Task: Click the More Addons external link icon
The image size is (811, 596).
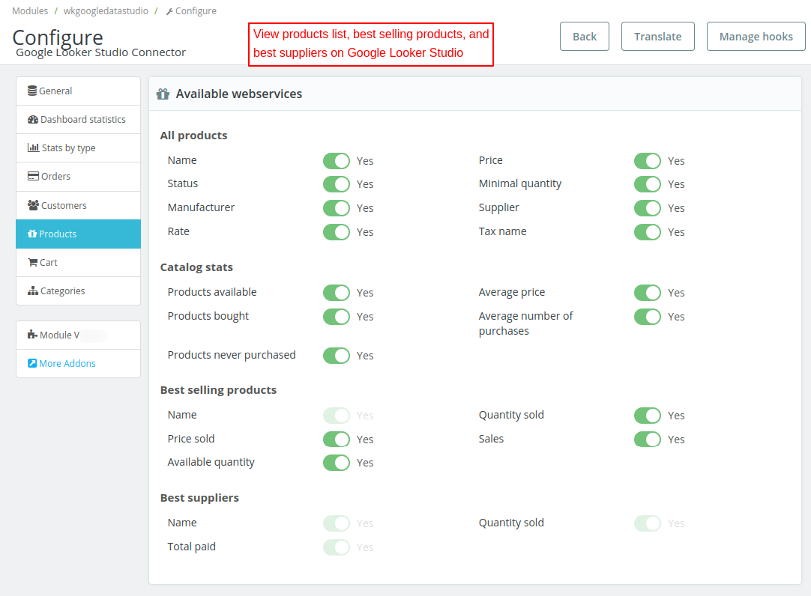Action: pyautogui.click(x=32, y=364)
